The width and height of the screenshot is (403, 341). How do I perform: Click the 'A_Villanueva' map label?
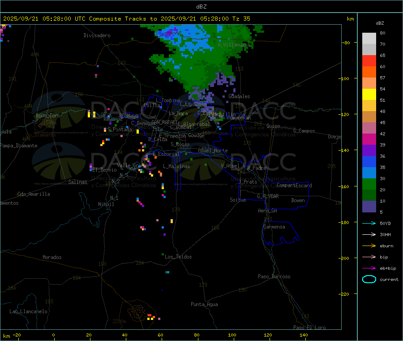pyautogui.click(x=234, y=45)
